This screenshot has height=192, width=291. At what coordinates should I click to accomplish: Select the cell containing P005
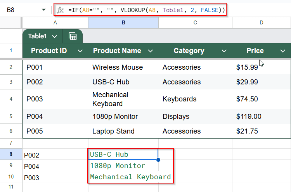(55, 131)
